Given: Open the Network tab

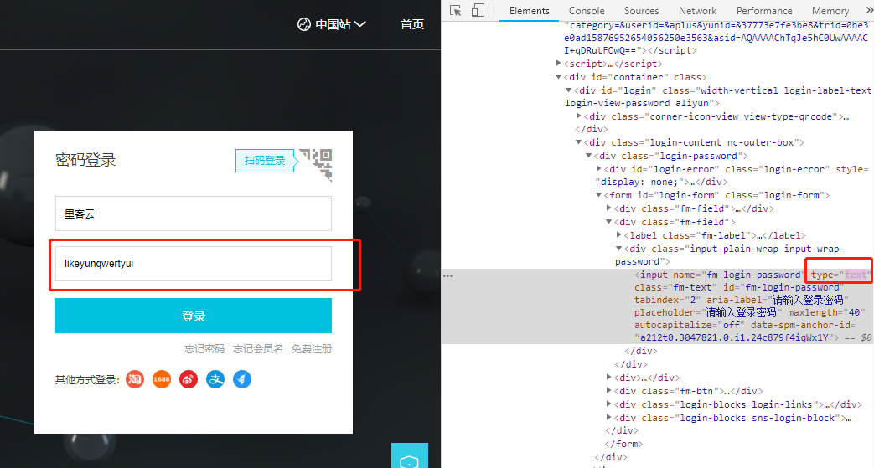Looking at the screenshot, I should coord(697,11).
